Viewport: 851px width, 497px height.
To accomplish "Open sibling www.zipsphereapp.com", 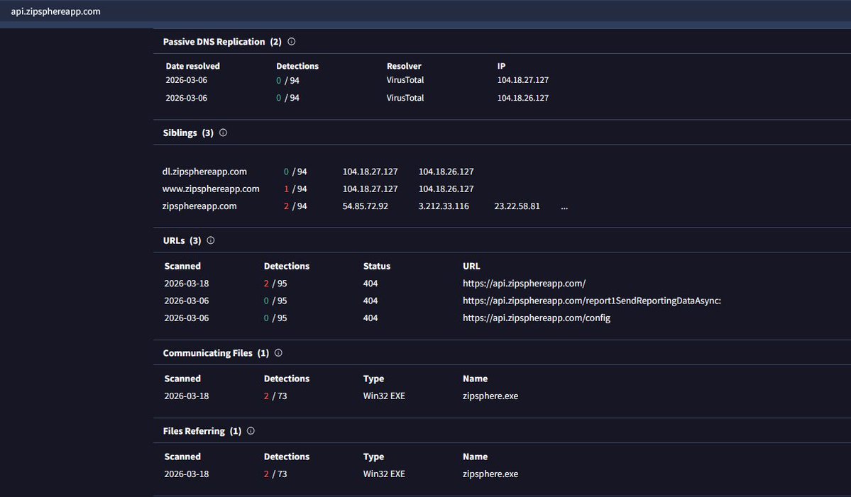I will (x=211, y=189).
